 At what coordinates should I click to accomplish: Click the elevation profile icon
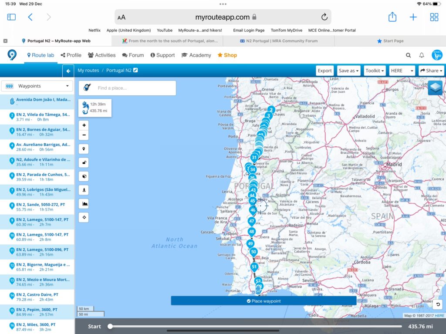84,203
